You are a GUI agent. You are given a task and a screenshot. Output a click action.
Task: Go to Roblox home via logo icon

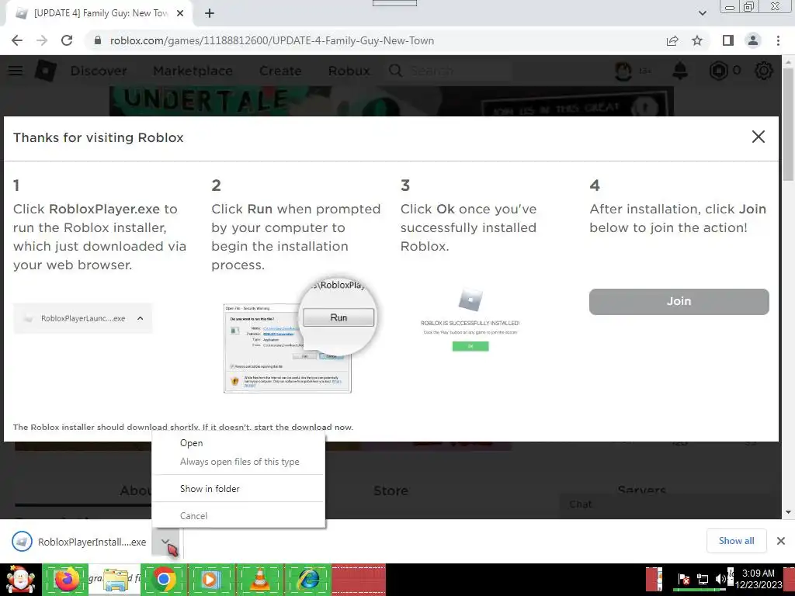point(45,71)
